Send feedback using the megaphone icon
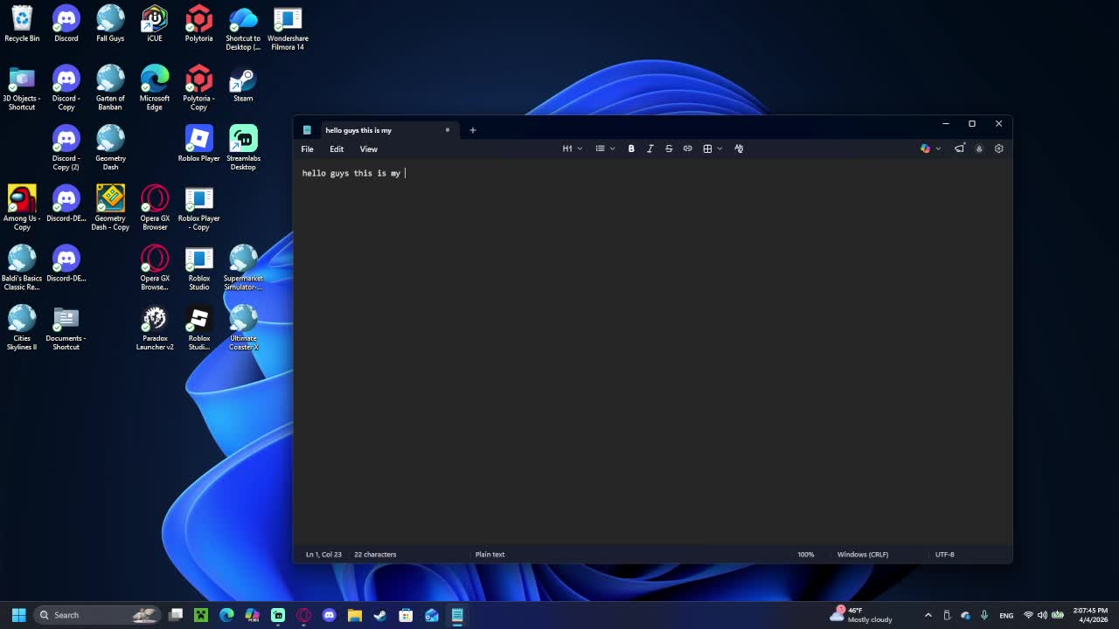The width and height of the screenshot is (1119, 629). click(x=960, y=149)
